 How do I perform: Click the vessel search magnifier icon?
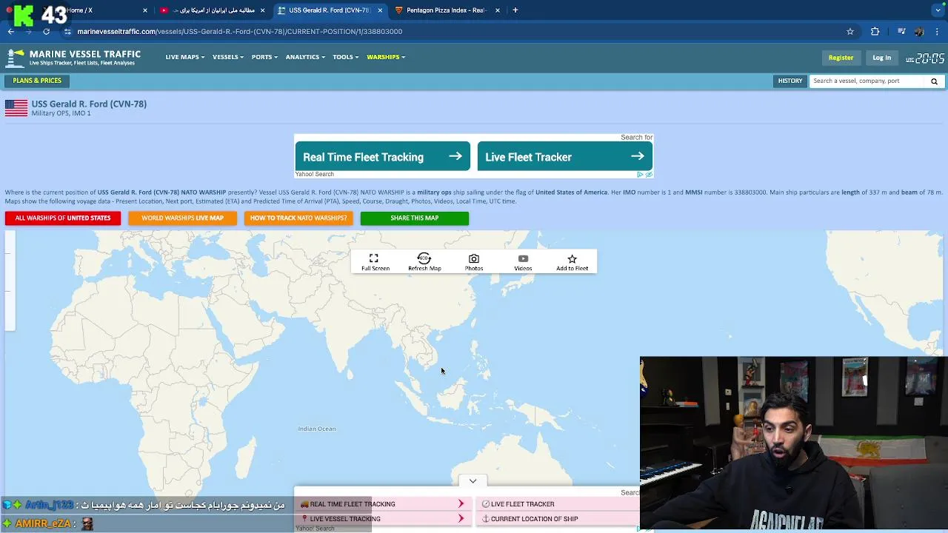(934, 81)
